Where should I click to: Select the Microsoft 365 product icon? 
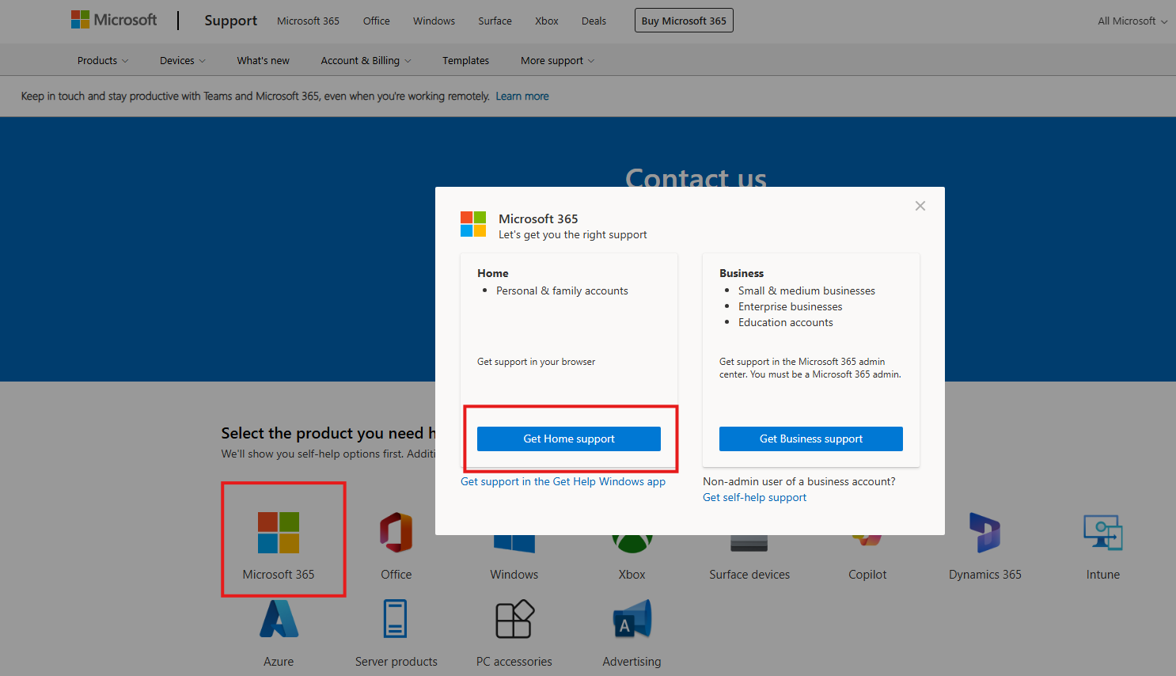coord(279,532)
